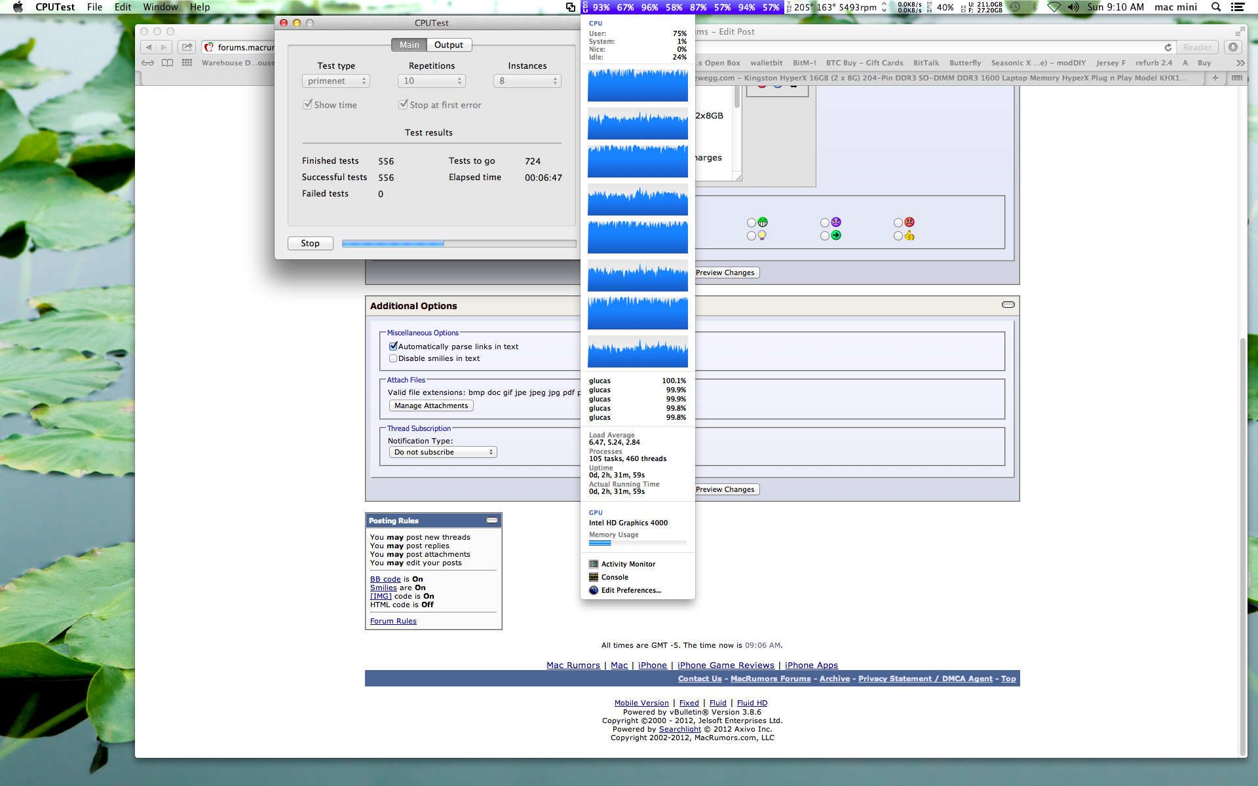Open a new Safari tab with plus
Screen dimensions: 1258x786
click(1215, 77)
